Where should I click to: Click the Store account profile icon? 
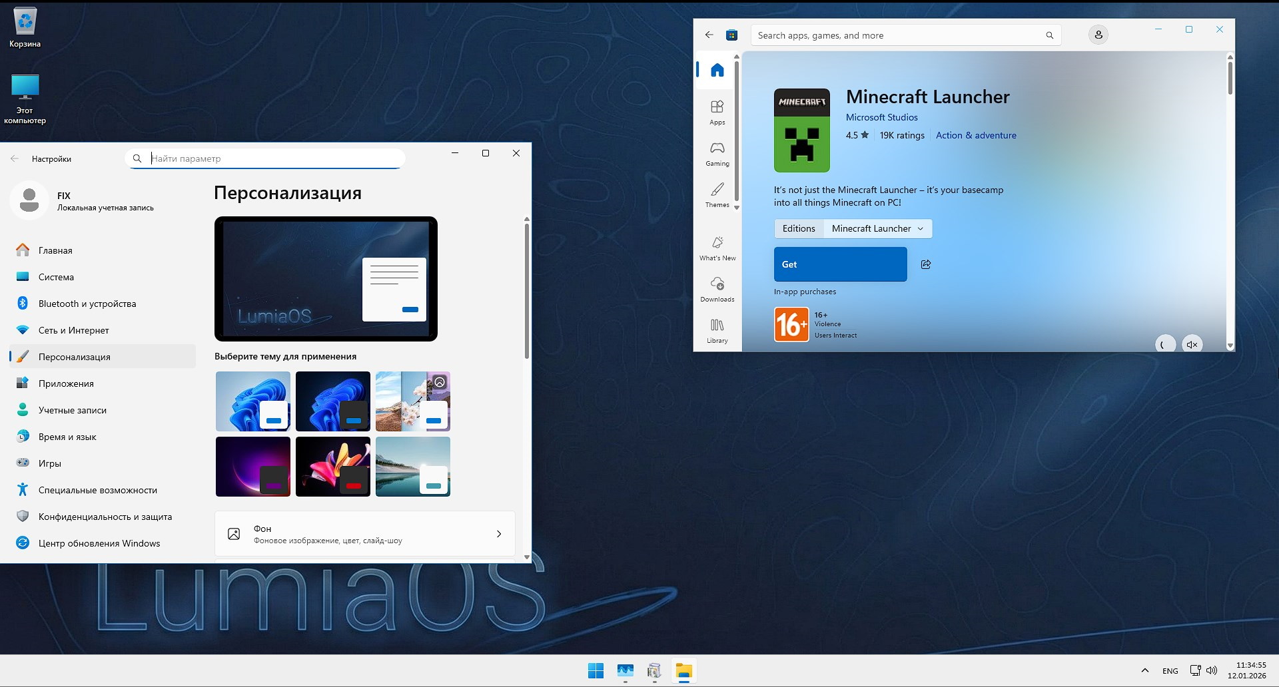[x=1097, y=35]
